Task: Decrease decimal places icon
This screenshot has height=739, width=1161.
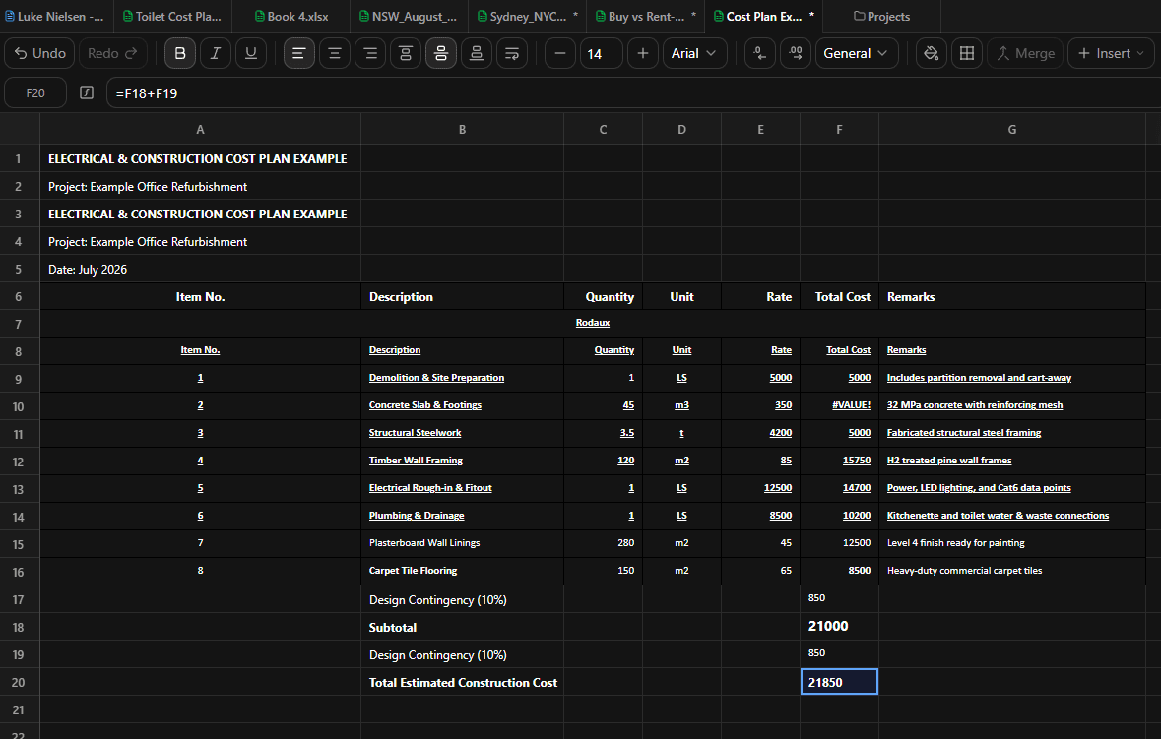Action: click(759, 53)
